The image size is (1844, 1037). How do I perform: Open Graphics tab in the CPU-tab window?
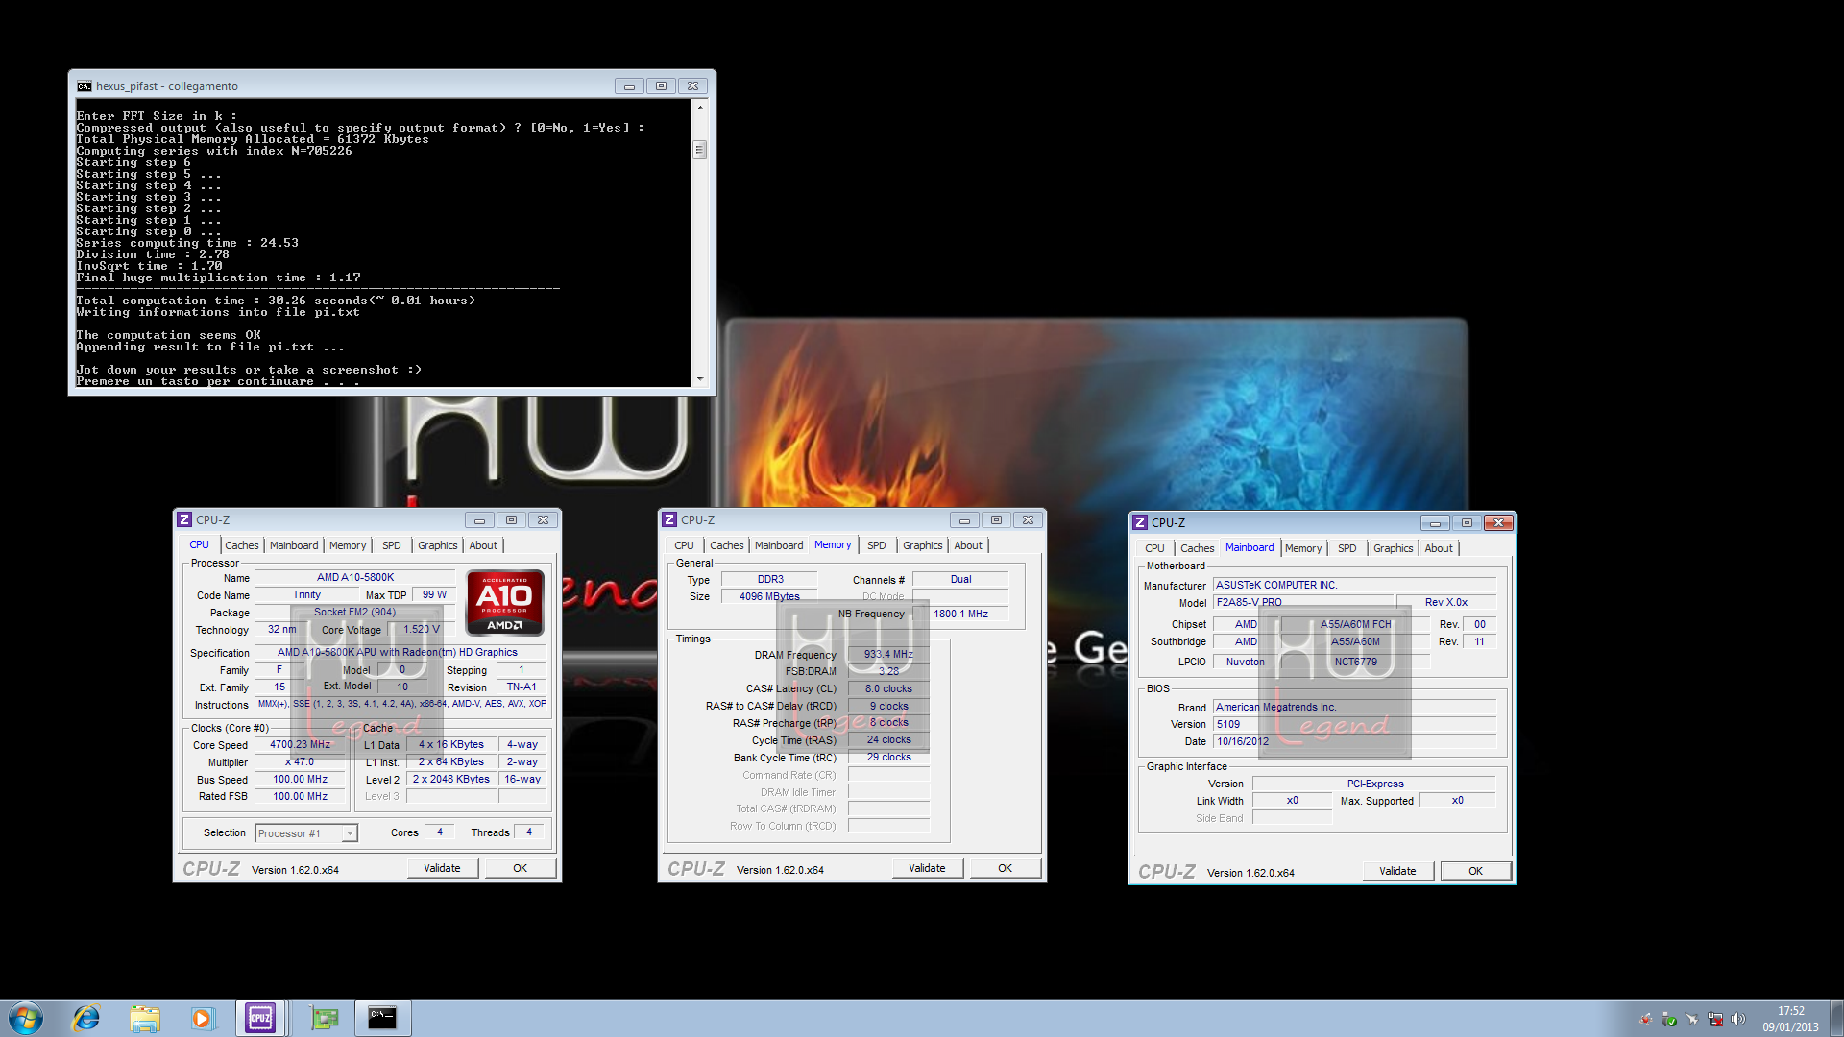point(438,545)
